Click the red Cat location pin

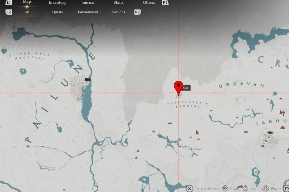178,86
